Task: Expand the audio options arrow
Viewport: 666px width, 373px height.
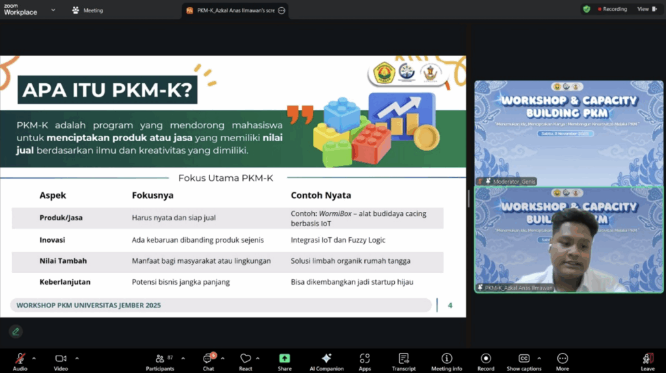Action: click(x=34, y=358)
